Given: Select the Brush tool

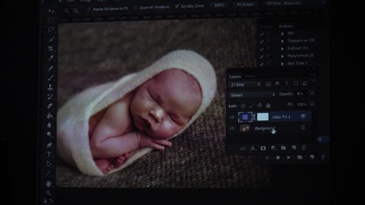Looking at the screenshot, I should [51, 77].
